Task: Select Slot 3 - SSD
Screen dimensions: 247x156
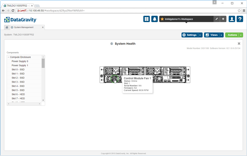Action: pyautogui.click(x=18, y=82)
